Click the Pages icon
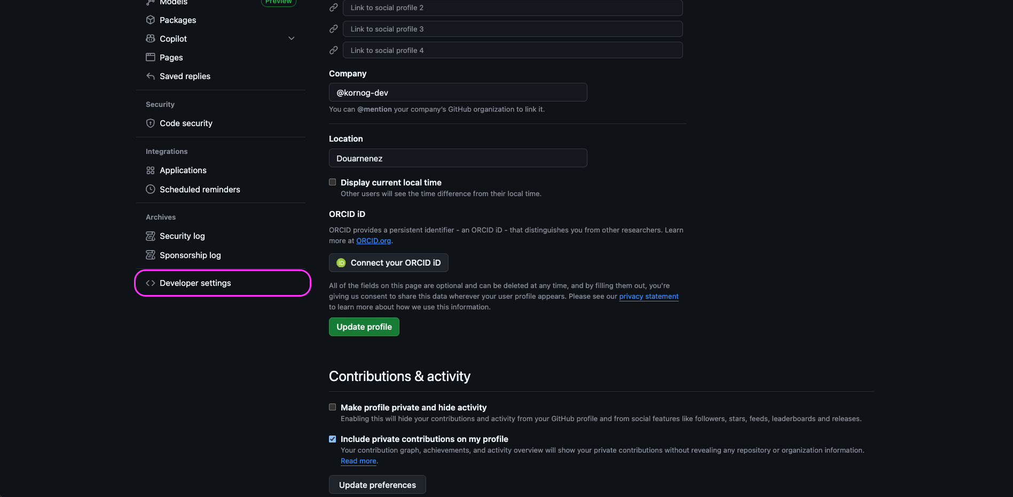 click(151, 57)
